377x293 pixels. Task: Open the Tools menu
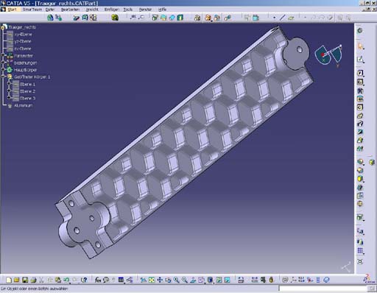click(128, 10)
